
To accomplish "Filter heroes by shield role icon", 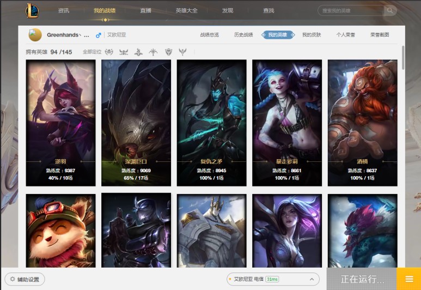I will pos(168,52).
